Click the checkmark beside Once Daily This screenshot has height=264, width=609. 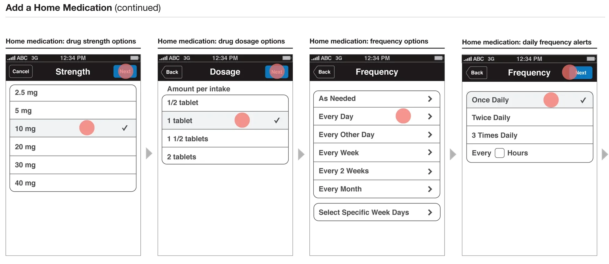[x=583, y=100]
